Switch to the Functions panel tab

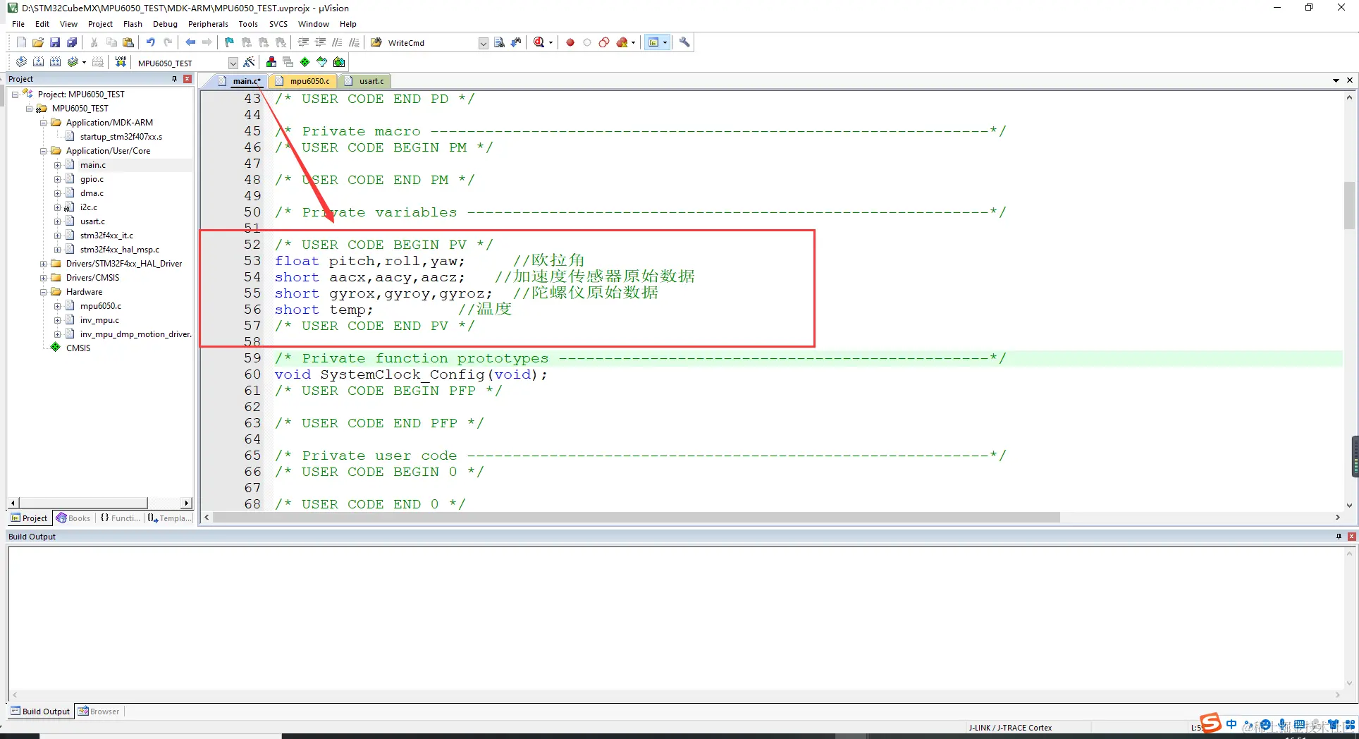(120, 518)
